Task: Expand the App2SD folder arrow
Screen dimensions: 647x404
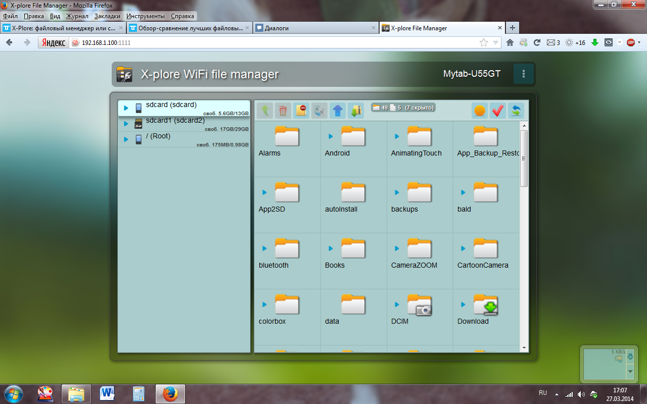Action: point(264,192)
